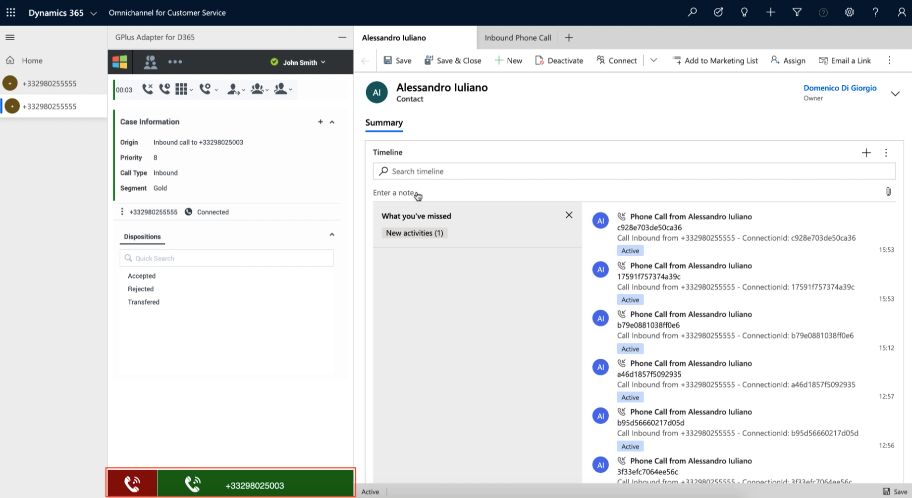Open the transfer call dropdown
The image size is (912, 498).
click(236, 89)
